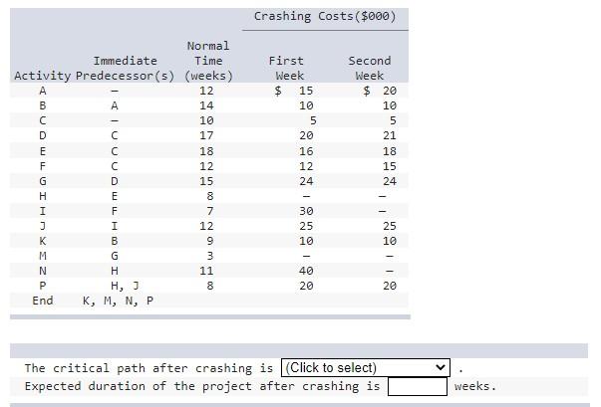601x407 pixels.
Task: Click normal time "3" for activity M
Action: click(x=209, y=256)
